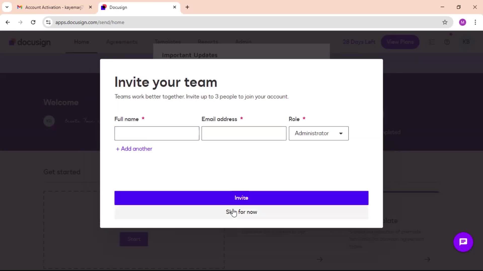Open the help question mark icon
Viewport: 483px width, 271px height.
coord(447,42)
